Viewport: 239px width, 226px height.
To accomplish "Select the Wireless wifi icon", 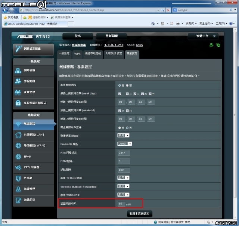I will tap(18, 124).
